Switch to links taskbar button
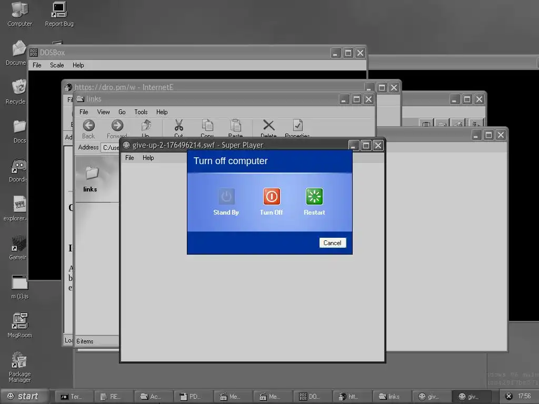The height and width of the screenshot is (404, 539). coord(391,397)
